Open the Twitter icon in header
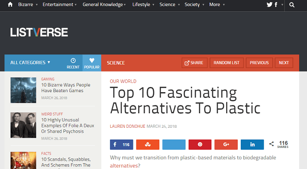The height and width of the screenshot is (169, 307). [269, 4]
